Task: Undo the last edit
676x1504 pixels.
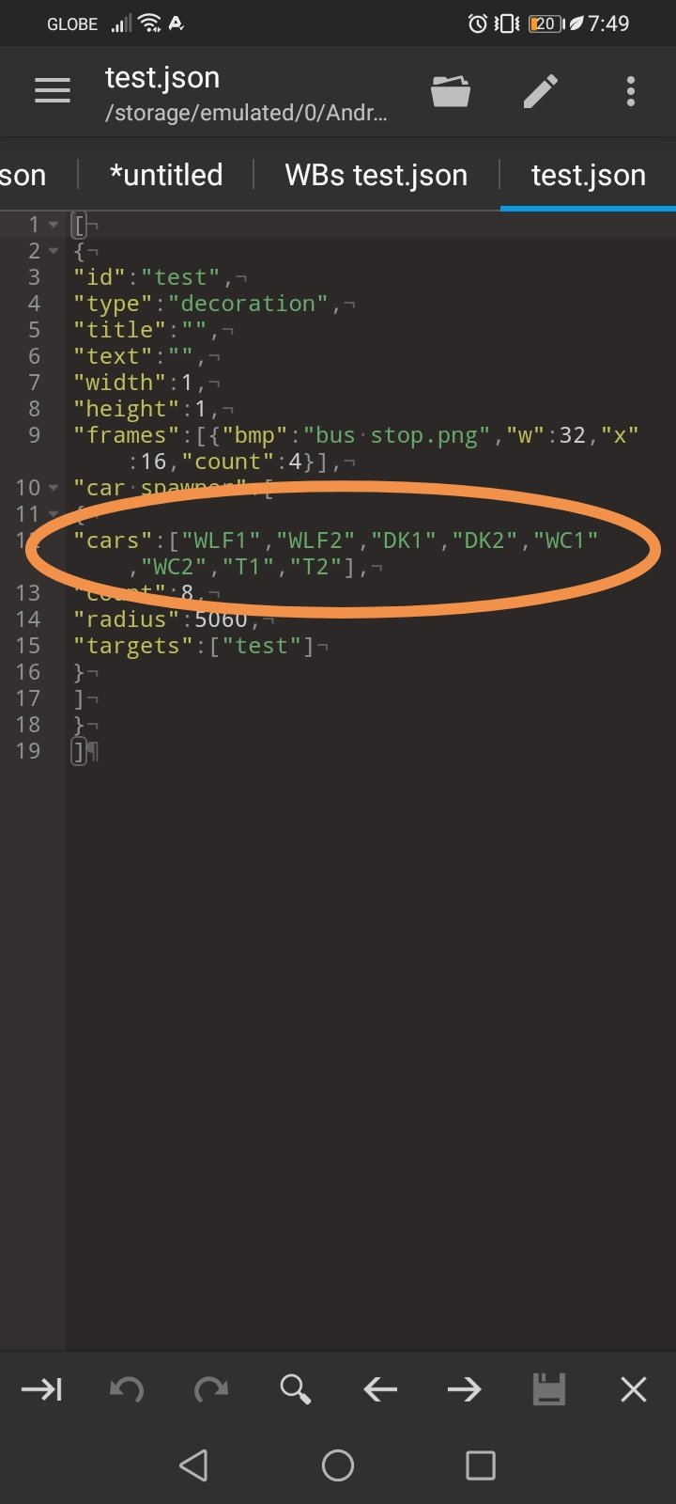Action: [127, 1389]
